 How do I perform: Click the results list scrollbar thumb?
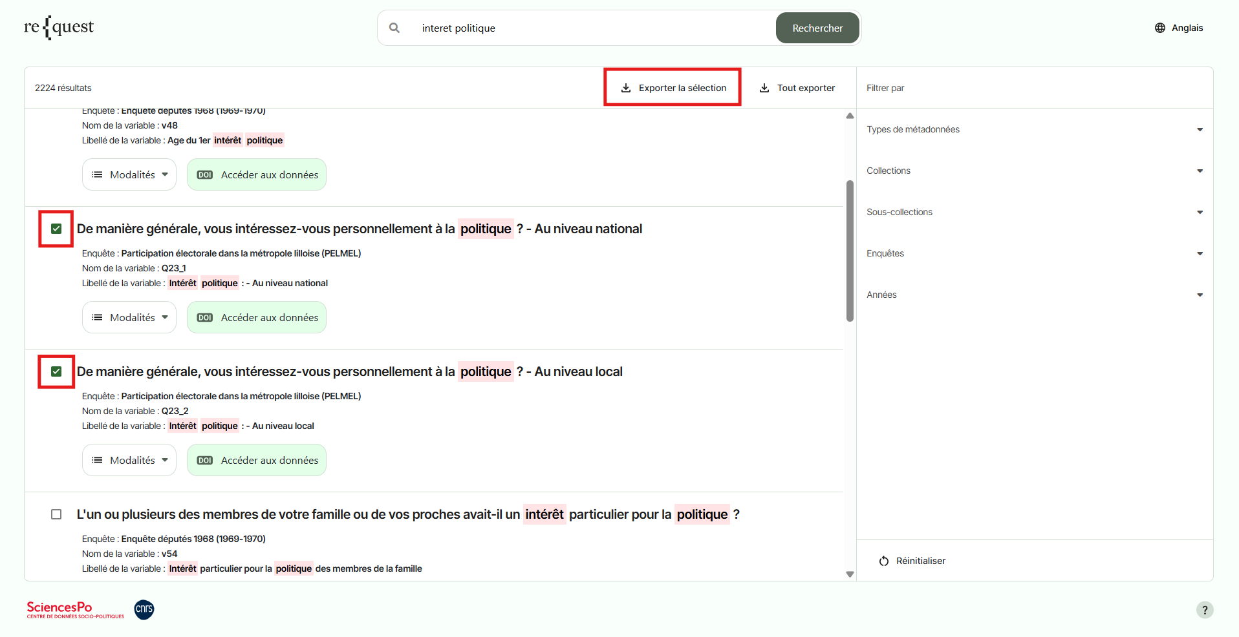(x=850, y=251)
